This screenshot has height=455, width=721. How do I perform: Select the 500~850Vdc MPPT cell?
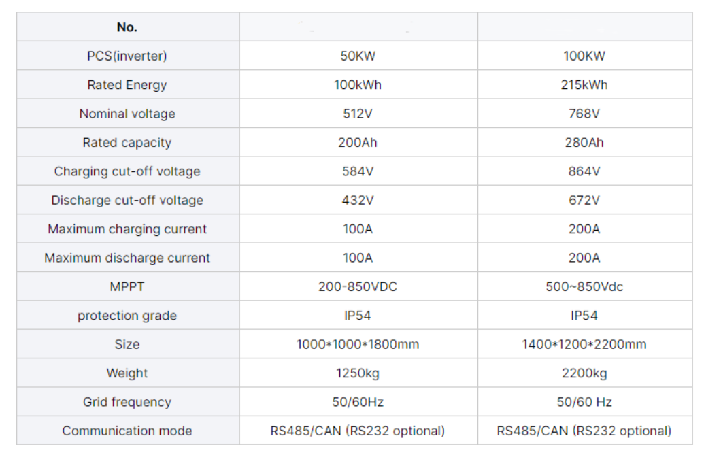(x=584, y=287)
